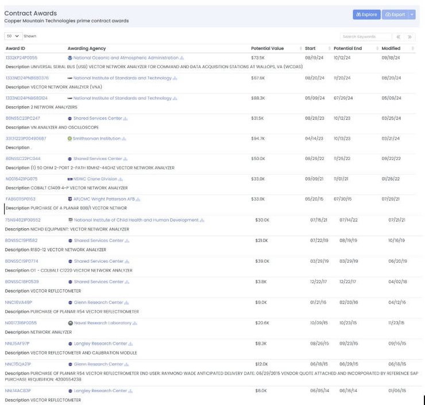Click the Glenn Research Center logo for NNC16VA49P
Screen dimensions: 425x405
tap(70, 302)
